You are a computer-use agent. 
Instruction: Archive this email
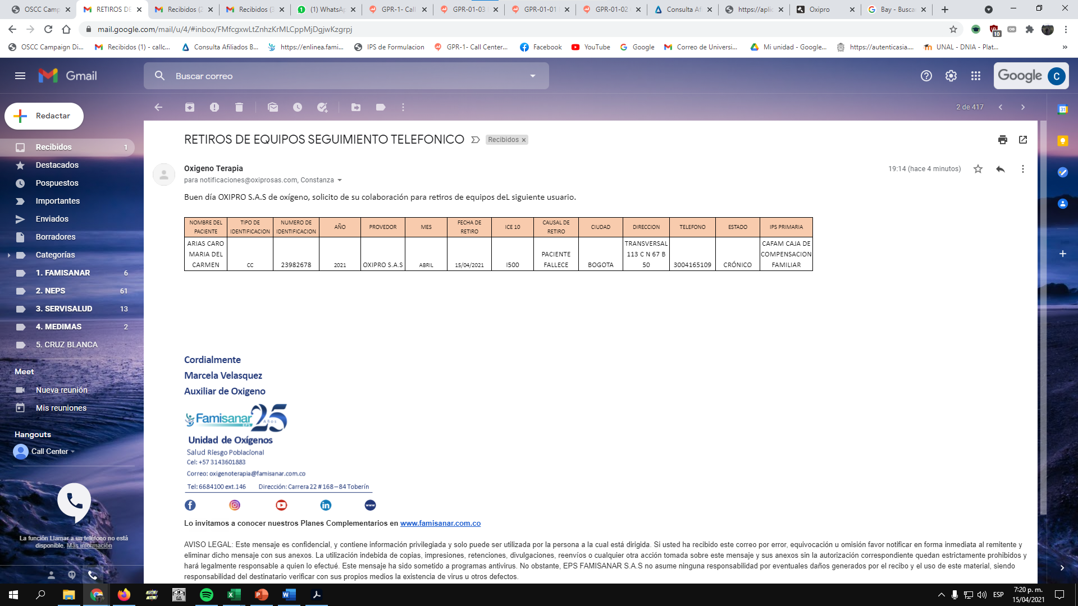point(190,107)
